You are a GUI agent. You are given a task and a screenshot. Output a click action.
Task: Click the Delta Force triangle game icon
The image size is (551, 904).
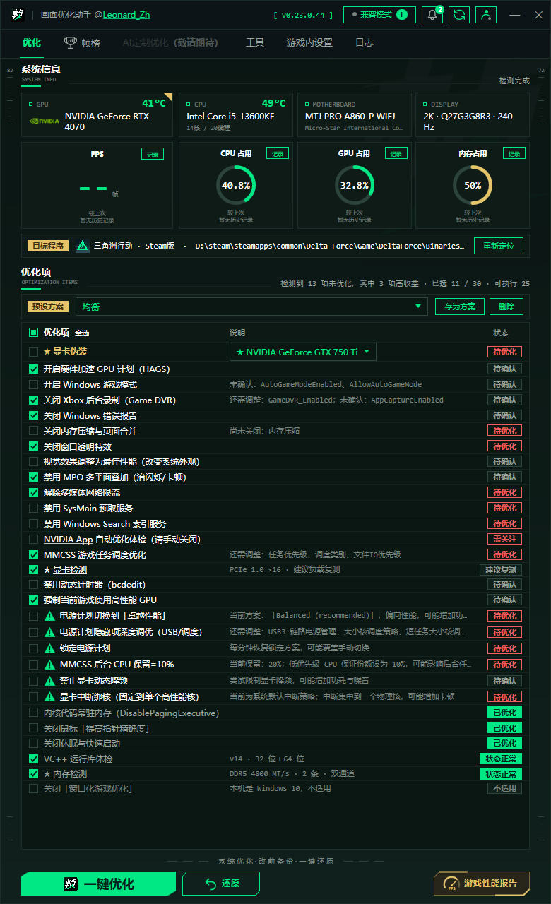pos(83,246)
